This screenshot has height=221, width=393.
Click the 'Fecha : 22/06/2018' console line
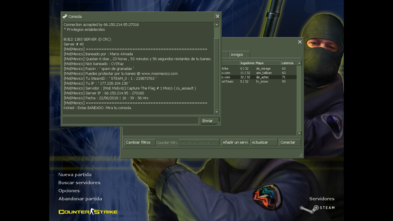106,98
